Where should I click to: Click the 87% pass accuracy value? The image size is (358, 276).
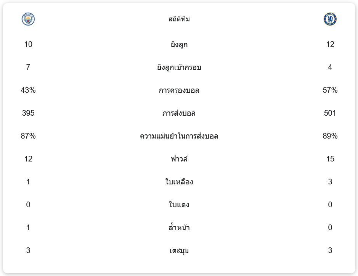pyautogui.click(x=28, y=136)
